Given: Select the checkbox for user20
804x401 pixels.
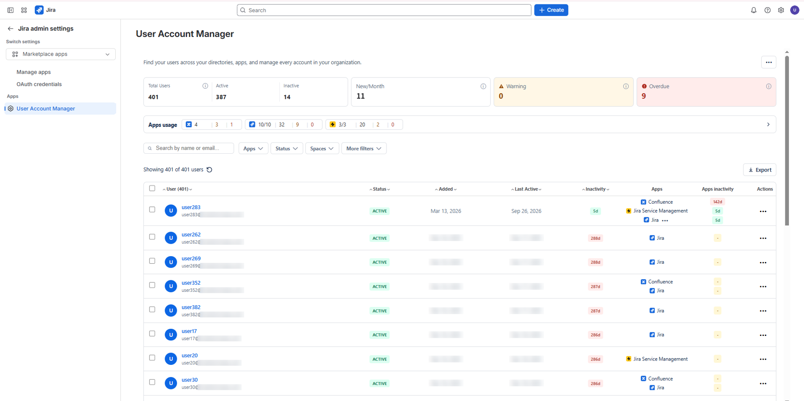Looking at the screenshot, I should coord(152,358).
